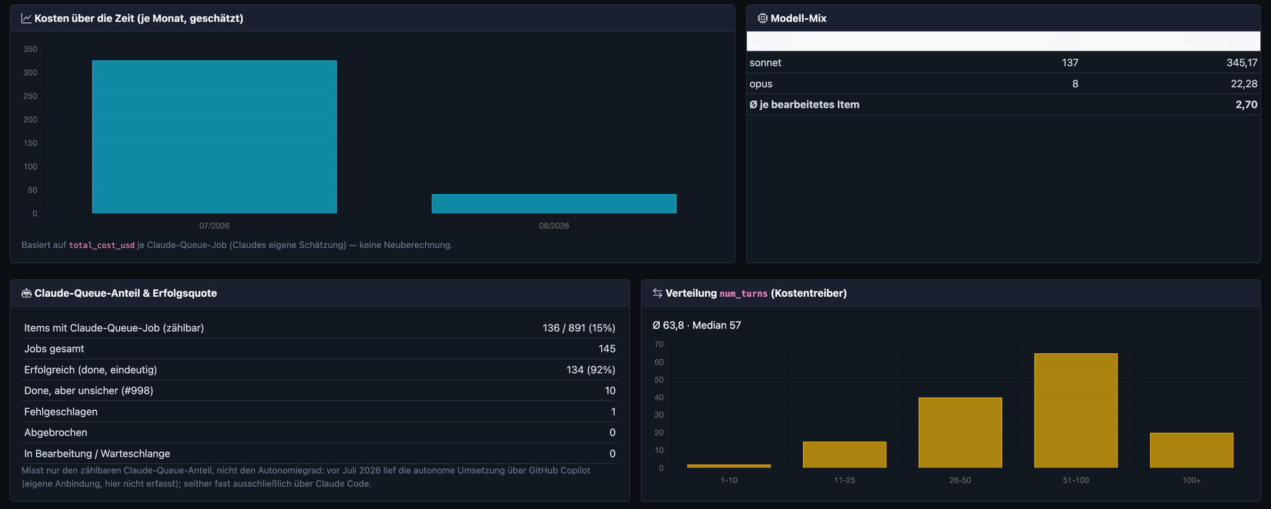This screenshot has height=509, width=1271.
Task: Click the 100+ turns bar
Action: 1192,451
